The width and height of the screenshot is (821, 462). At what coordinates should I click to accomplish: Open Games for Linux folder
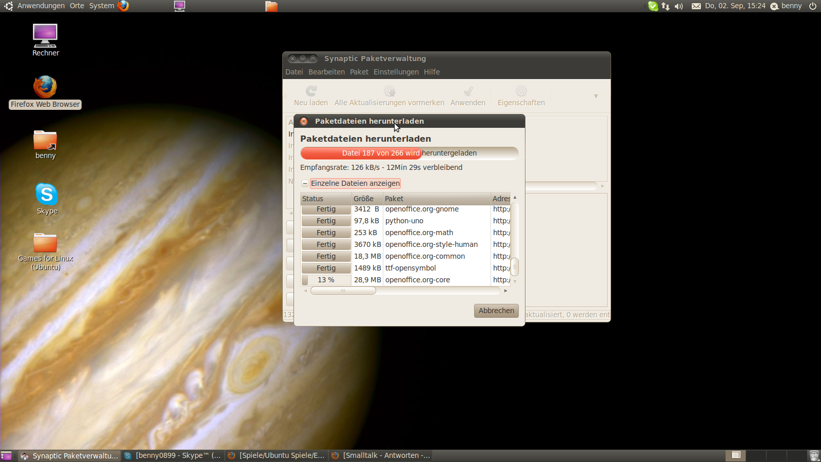pyautogui.click(x=45, y=243)
